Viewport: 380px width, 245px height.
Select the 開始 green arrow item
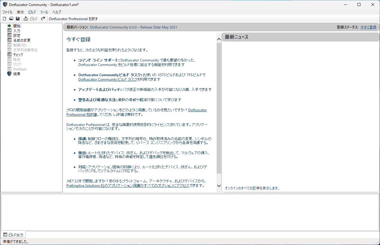pos(9,26)
